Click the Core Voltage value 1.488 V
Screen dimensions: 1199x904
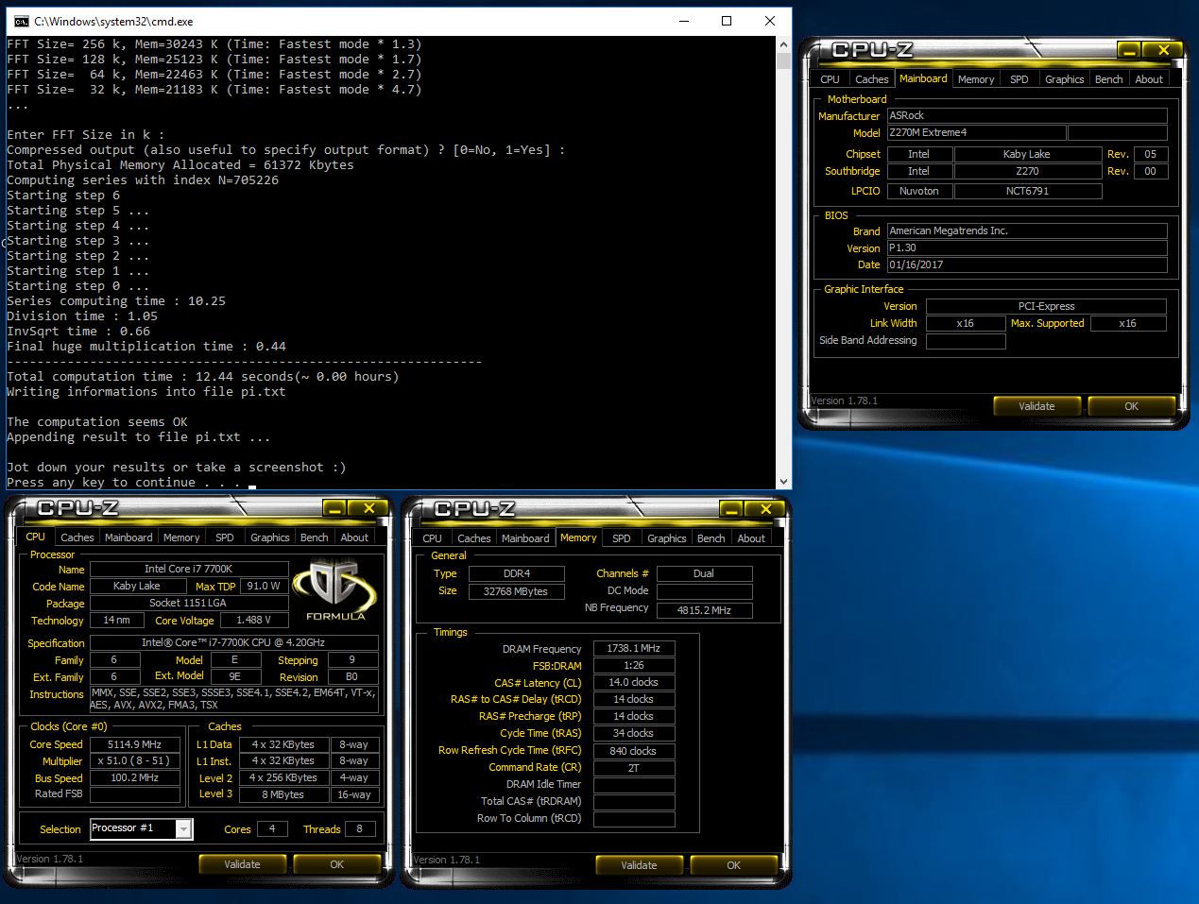click(x=253, y=621)
